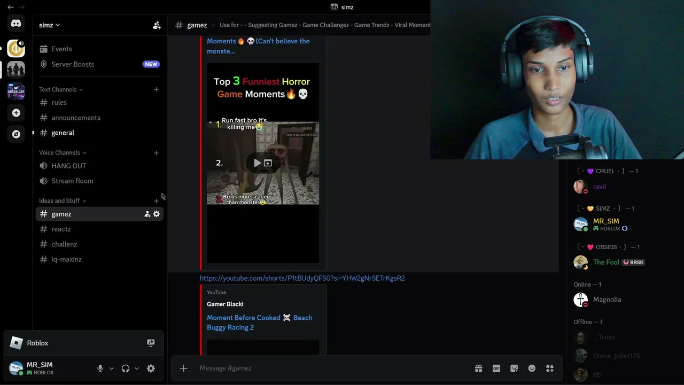684x385 pixels.
Task: Go back with the left arrow
Action: pyautogui.click(x=10, y=7)
